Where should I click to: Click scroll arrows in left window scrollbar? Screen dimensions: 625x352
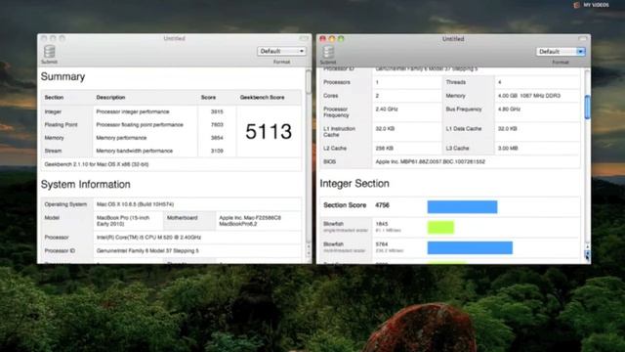click(309, 250)
